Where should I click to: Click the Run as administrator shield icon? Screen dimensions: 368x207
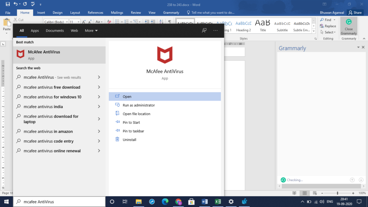tap(117, 105)
